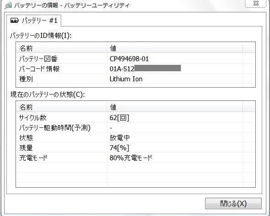
Task: Select the バーコード情報 row
Action: point(136,69)
